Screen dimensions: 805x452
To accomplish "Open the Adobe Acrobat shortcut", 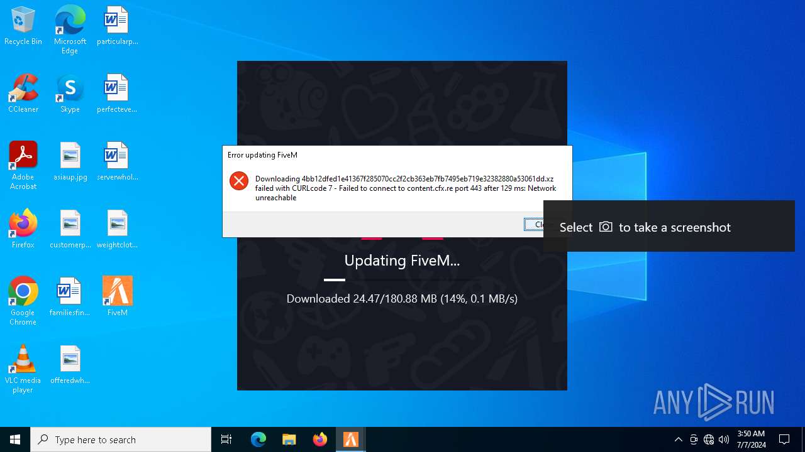I will point(23,165).
